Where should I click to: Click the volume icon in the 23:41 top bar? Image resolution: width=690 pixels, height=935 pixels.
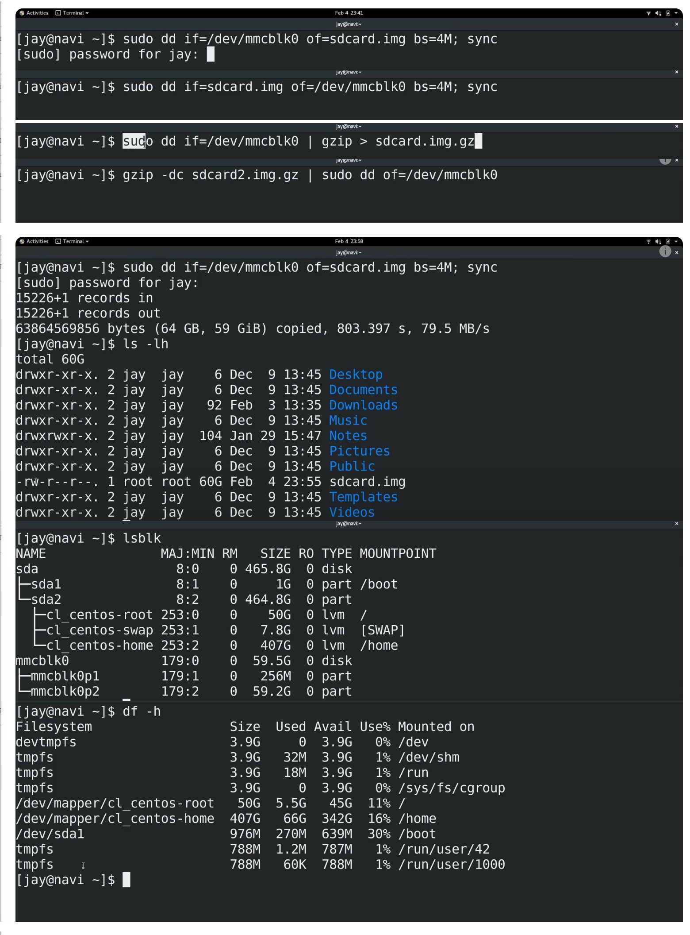[658, 13]
